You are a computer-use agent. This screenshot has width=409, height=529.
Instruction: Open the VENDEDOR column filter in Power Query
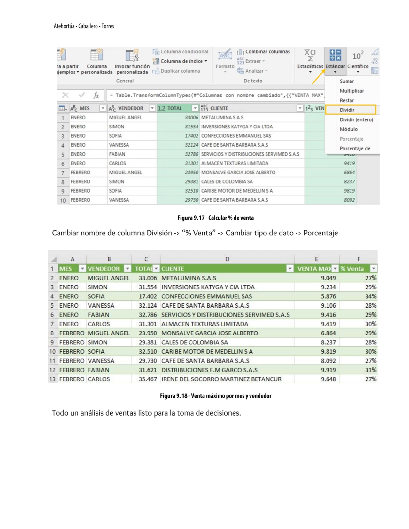(152, 108)
